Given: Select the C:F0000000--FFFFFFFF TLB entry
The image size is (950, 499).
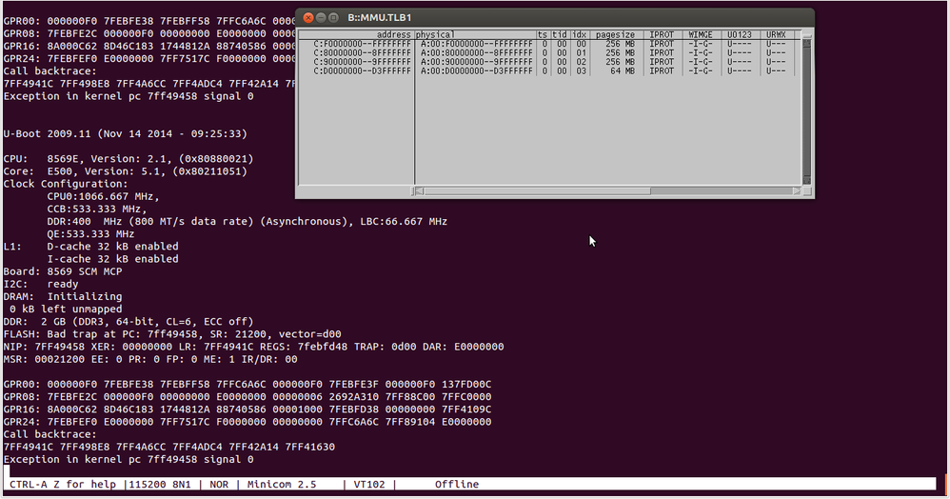Looking at the screenshot, I should tap(549, 44).
